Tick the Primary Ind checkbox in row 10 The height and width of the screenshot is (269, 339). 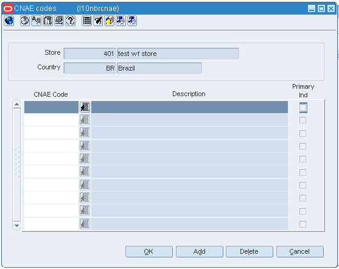point(302,224)
